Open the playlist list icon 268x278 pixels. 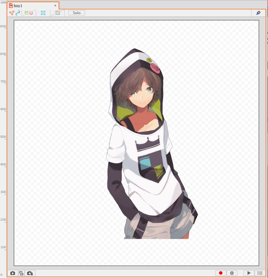(260, 273)
